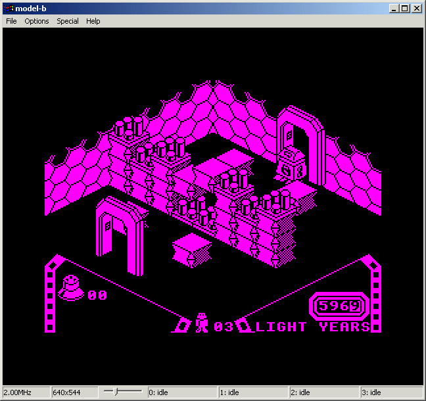The width and height of the screenshot is (426, 401).
Task: Select the drive 3 idle indicator
Action: [392, 392]
